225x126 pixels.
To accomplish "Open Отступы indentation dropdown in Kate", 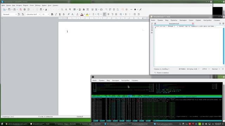I will point(193,69).
